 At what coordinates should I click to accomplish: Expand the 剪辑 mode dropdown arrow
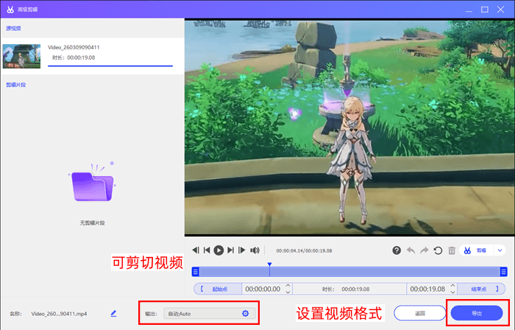click(500, 250)
